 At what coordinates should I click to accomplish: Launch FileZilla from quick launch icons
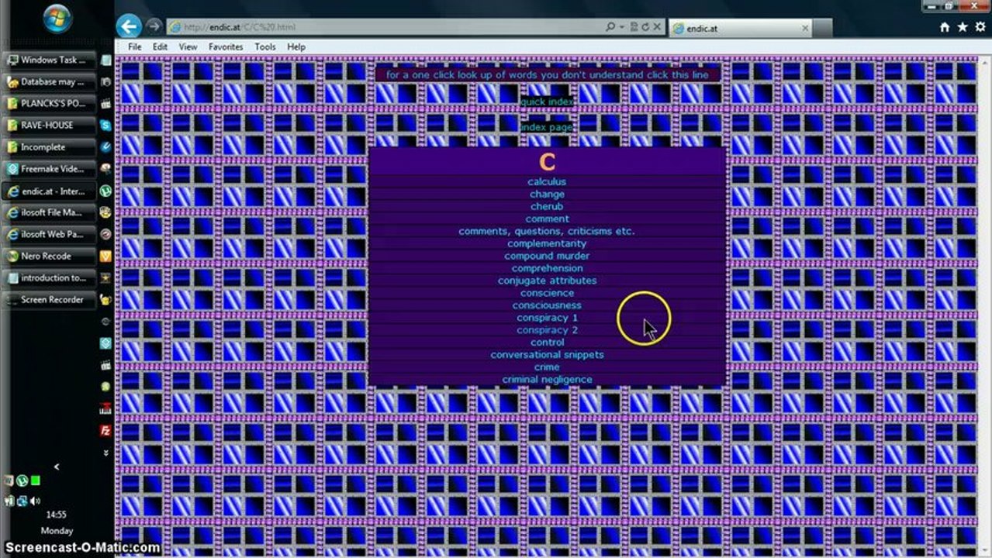tap(105, 430)
